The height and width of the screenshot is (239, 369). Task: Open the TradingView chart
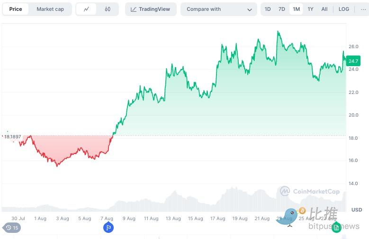pos(151,9)
